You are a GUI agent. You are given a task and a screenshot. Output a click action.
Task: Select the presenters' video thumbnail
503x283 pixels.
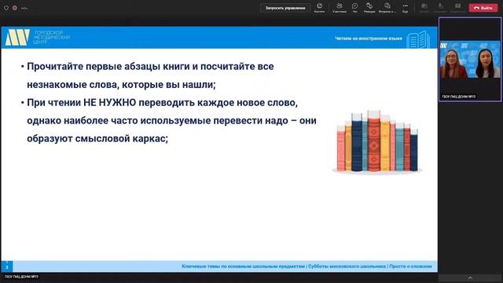point(470,60)
